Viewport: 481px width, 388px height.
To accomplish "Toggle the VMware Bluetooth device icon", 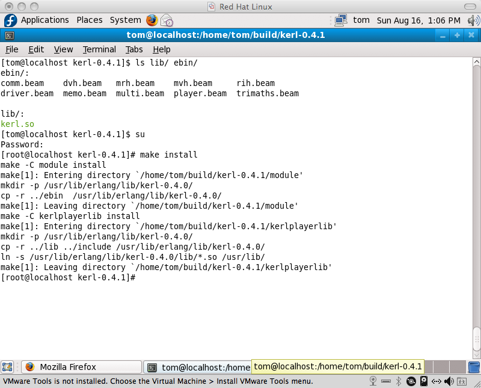I will 398,381.
